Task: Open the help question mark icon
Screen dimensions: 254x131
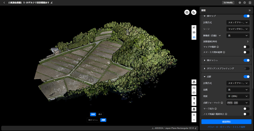Action: [244, 3]
